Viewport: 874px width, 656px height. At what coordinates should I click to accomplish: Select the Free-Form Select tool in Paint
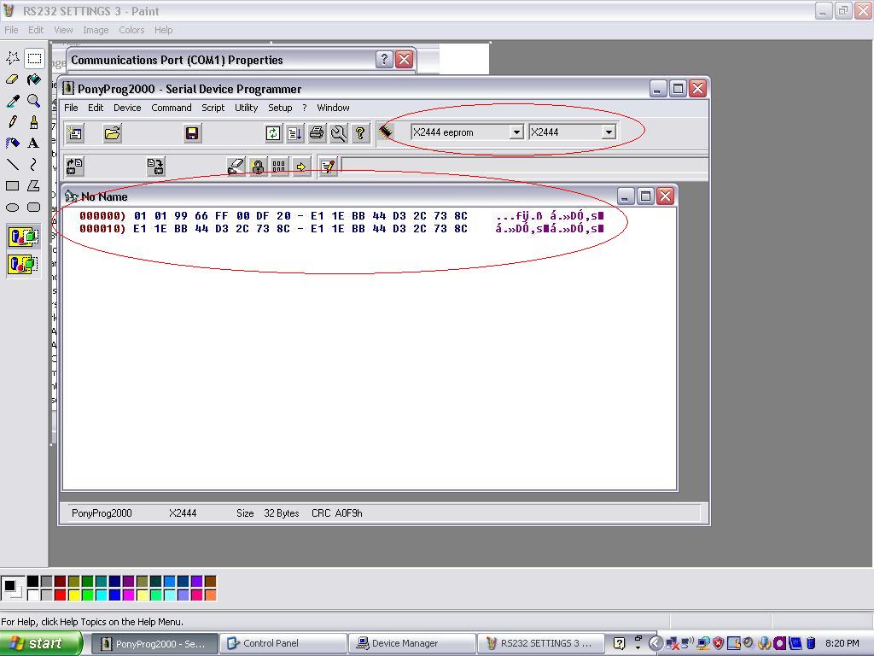pyautogui.click(x=13, y=57)
